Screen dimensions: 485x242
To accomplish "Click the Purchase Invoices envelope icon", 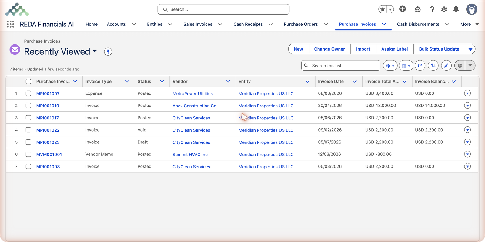I will [15, 50].
